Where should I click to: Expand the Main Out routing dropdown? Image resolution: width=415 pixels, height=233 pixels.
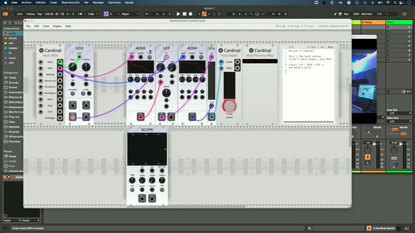click(x=399, y=121)
